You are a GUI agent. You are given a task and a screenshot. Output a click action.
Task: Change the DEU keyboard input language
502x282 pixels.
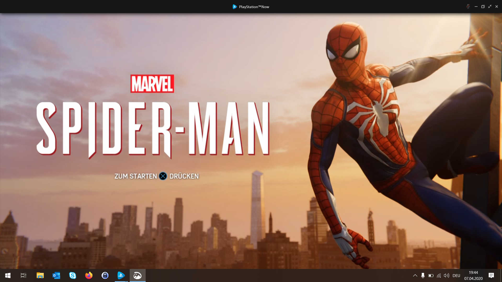click(456, 275)
